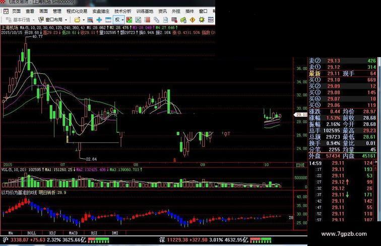Switch to the BOLL indicator tab
Image resolution: width=381 pixels, height=246 pixels.
pos(32,233)
